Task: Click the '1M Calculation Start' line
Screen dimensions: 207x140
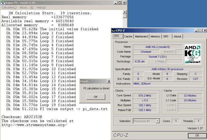Action: [x=50, y=13]
